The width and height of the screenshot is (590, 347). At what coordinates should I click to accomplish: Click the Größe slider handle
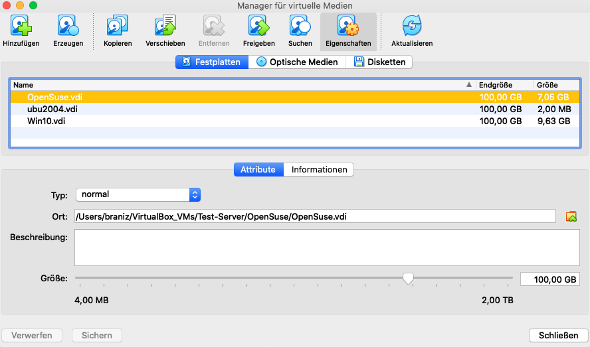pos(409,279)
